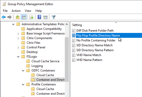142x97 pixels.
Task: Collapse the ODFC Containers node
Action: (x=23, y=70)
